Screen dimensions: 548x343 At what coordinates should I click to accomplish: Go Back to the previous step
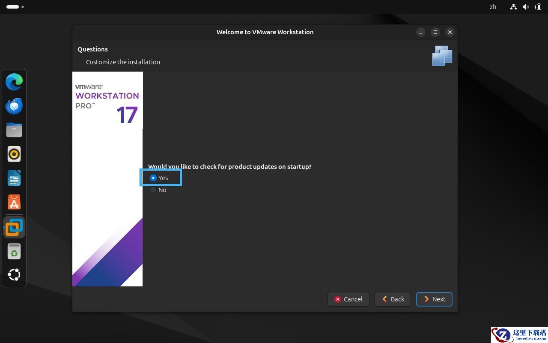point(393,299)
